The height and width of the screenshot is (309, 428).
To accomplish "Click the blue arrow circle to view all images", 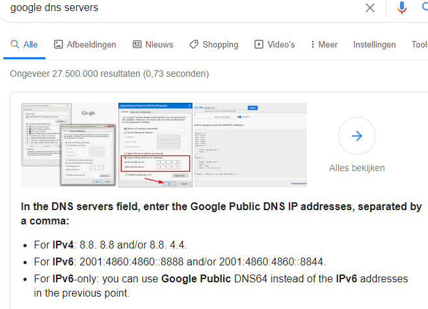I will tap(356, 136).
